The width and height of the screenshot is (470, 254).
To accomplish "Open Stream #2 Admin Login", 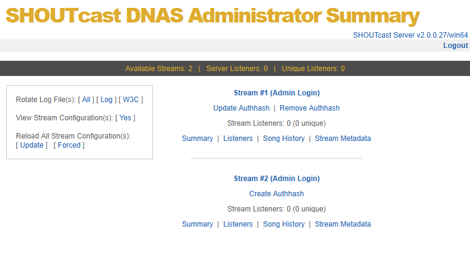I will click(x=277, y=179).
